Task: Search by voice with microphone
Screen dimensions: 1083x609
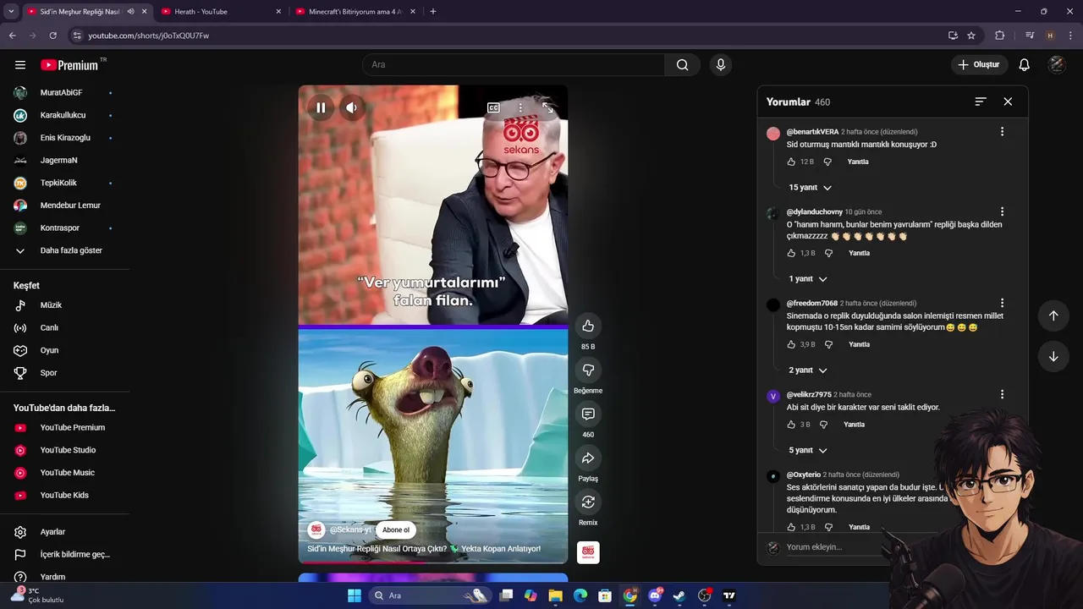Action: click(x=720, y=64)
